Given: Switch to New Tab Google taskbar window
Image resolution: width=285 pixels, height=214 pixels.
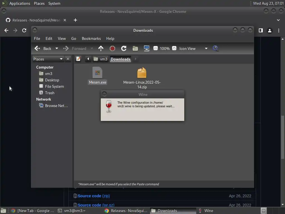Looking at the screenshot, I should [33, 211].
